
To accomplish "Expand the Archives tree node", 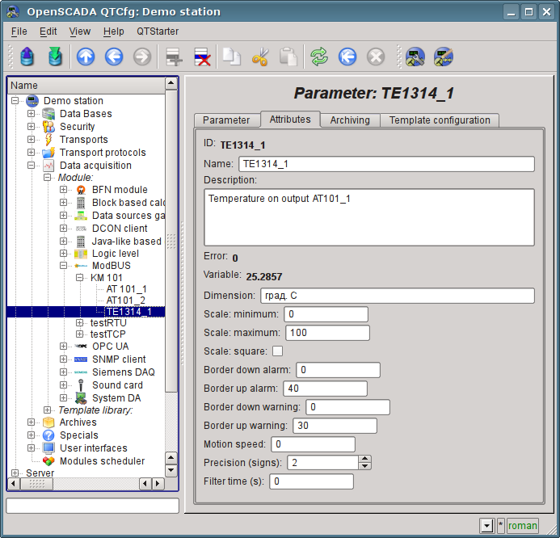I will tap(32, 422).
